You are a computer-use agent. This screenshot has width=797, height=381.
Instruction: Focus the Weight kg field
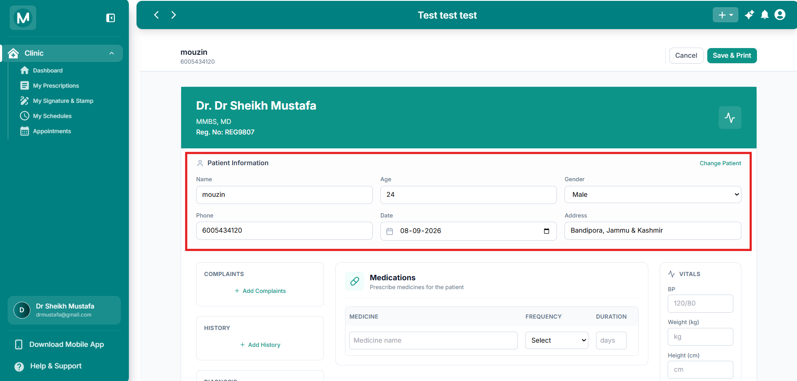[700, 337]
